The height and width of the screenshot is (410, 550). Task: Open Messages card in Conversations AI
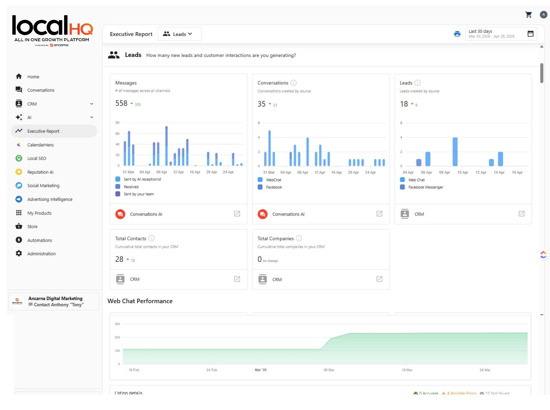(237, 214)
